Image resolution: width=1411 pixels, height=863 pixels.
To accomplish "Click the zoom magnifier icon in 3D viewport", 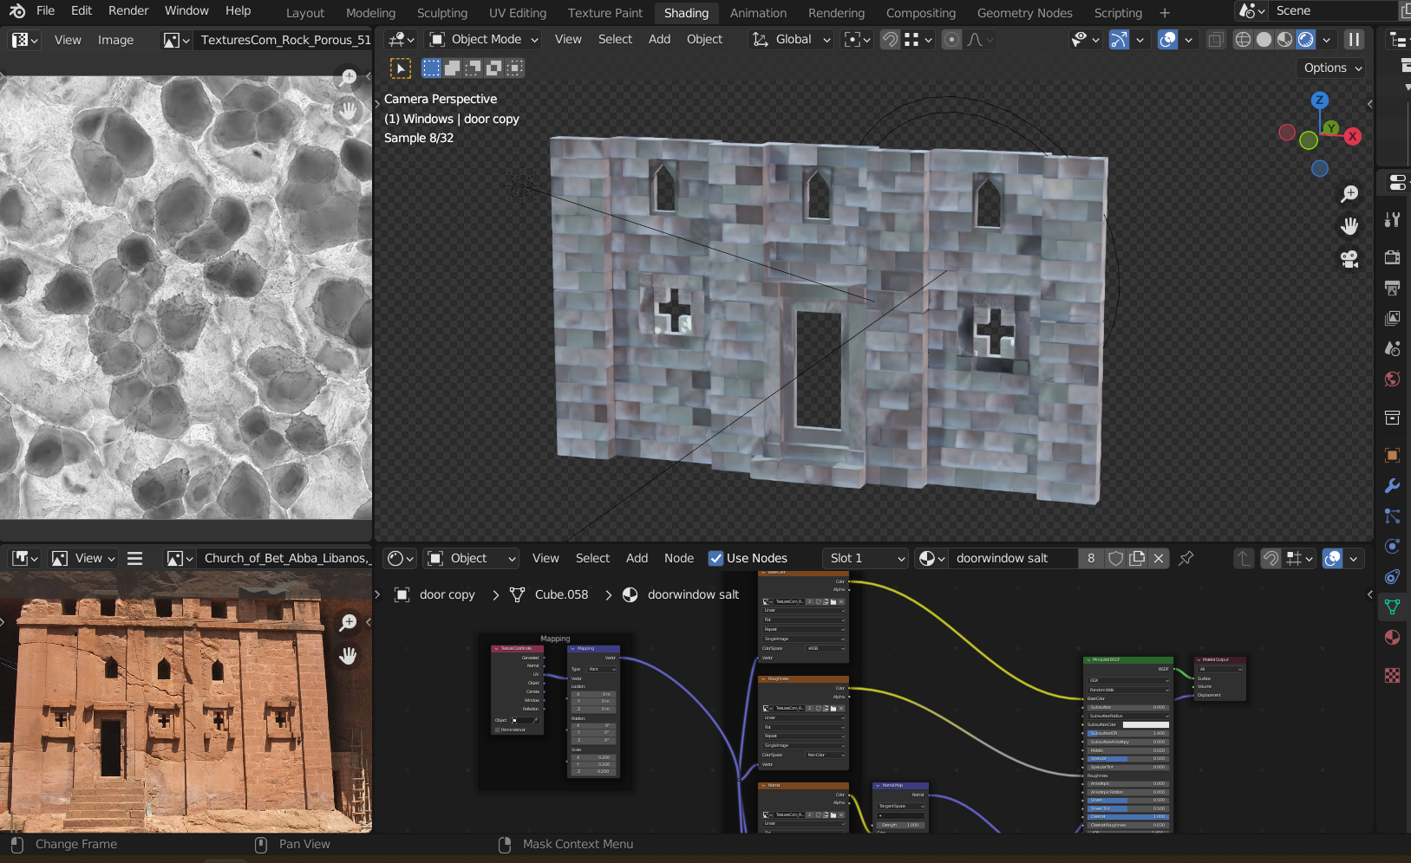I will tap(1349, 194).
